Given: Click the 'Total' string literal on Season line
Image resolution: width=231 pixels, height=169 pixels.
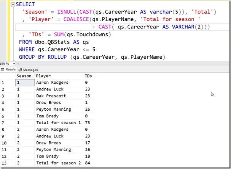Looking at the screenshot, I should pos(202,12).
